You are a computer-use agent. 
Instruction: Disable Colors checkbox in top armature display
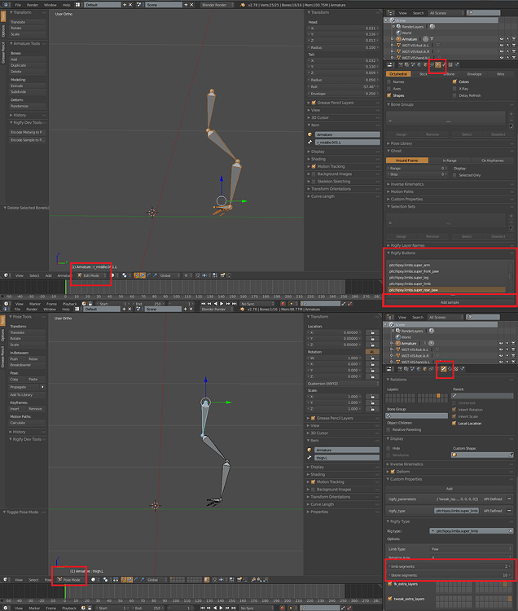tap(454, 81)
